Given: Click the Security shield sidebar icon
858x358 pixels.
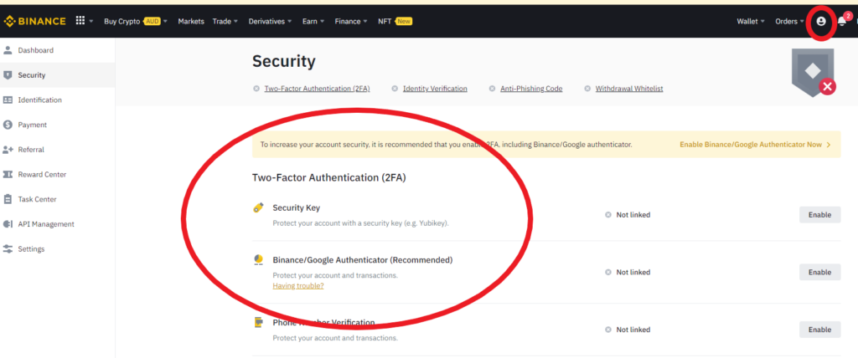Looking at the screenshot, I should click(8, 75).
